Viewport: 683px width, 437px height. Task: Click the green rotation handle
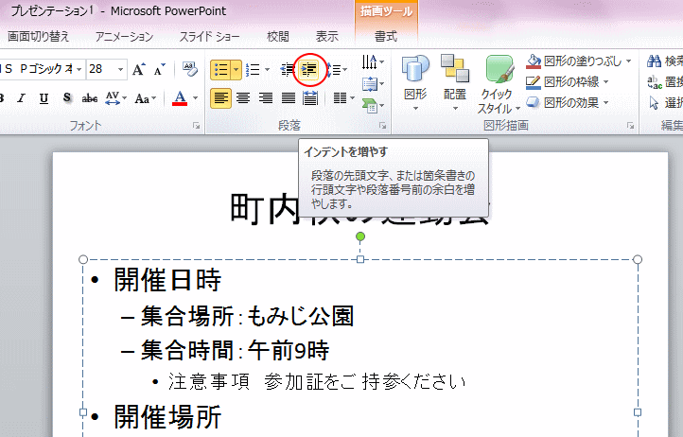pos(360,236)
